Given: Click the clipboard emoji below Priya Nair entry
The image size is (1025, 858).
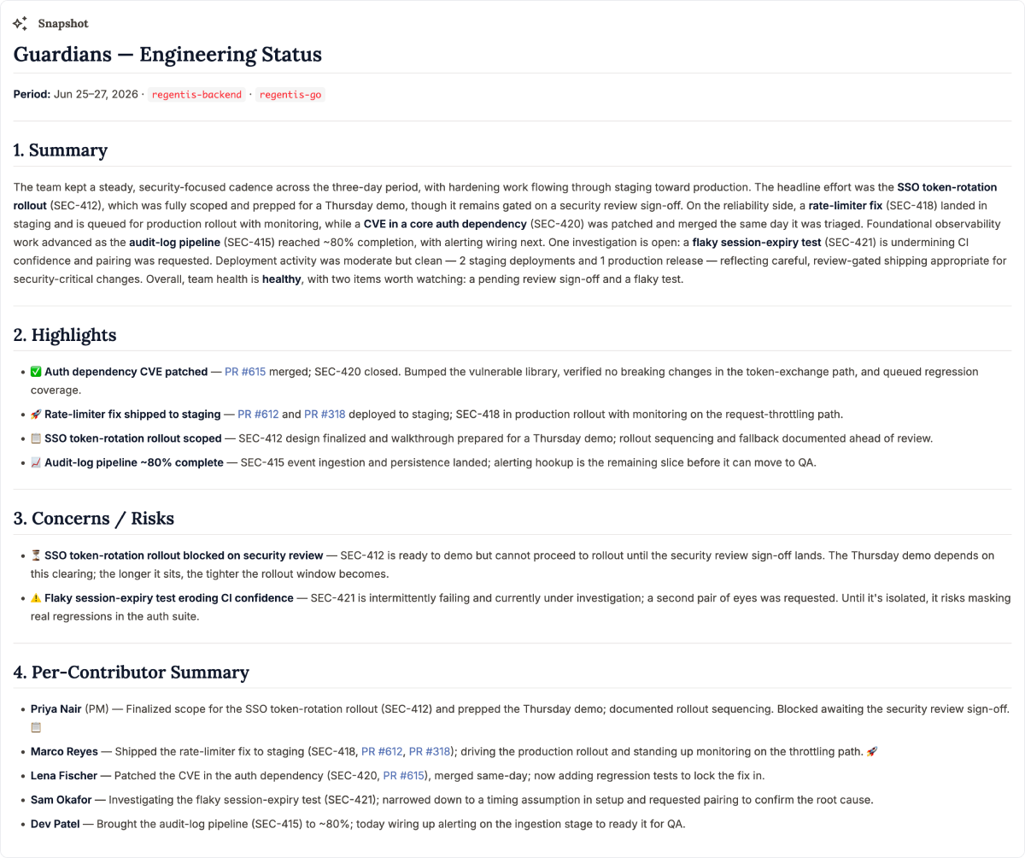Looking at the screenshot, I should coord(36,728).
